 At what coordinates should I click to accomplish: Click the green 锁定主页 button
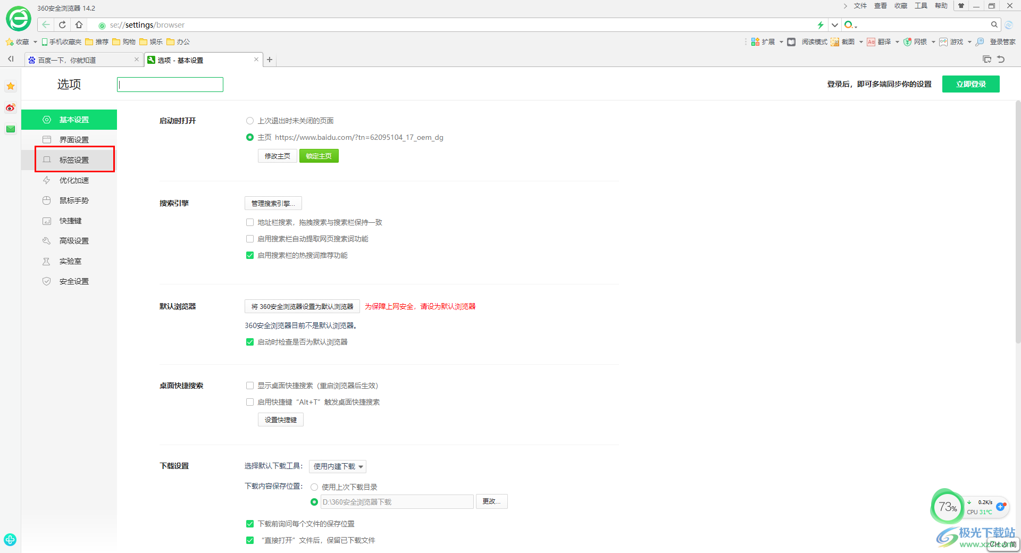(x=319, y=156)
